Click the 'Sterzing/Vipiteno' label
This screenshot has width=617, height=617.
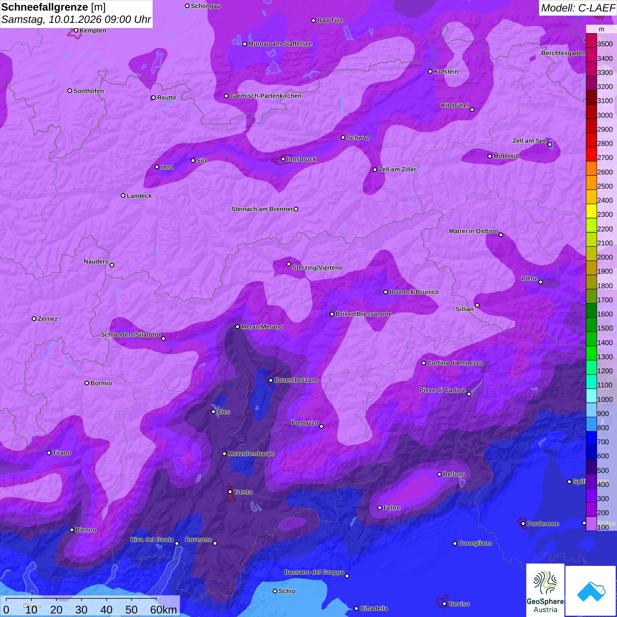(x=317, y=268)
